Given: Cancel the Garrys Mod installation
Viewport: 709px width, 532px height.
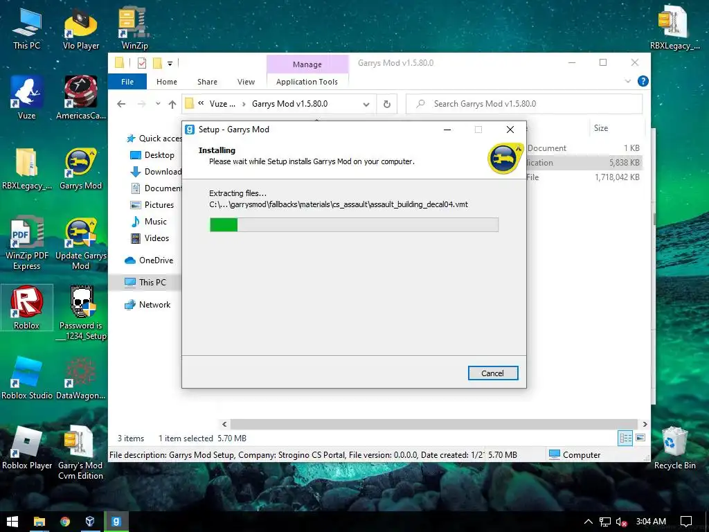Looking at the screenshot, I should coord(493,373).
